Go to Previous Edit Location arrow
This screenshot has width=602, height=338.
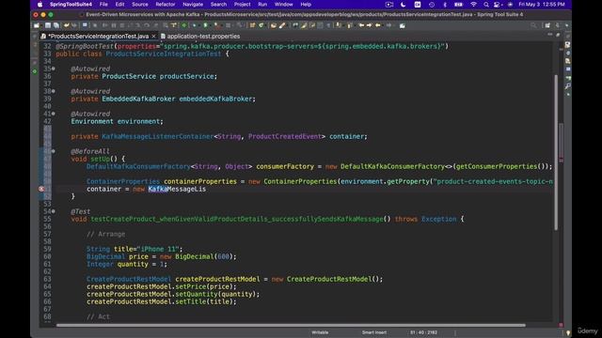pos(361,25)
